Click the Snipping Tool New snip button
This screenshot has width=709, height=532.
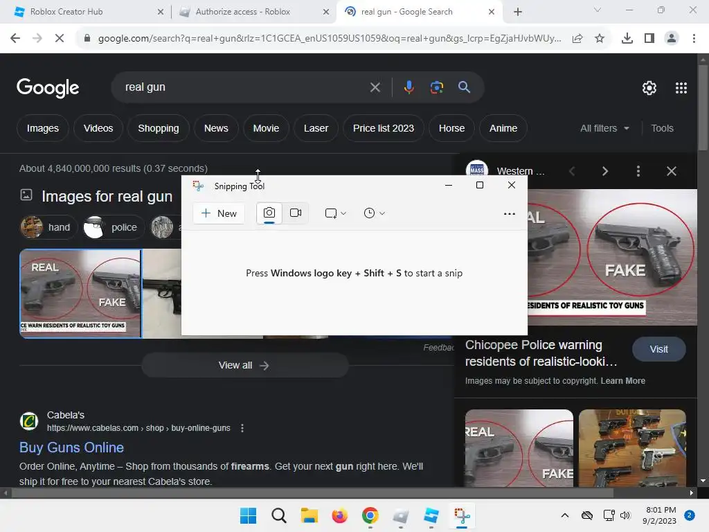pos(219,213)
